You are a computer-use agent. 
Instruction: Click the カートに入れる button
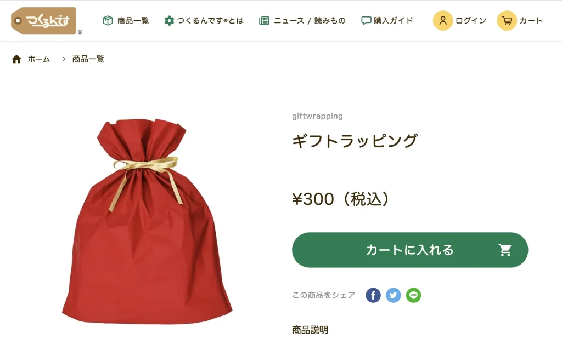[409, 250]
